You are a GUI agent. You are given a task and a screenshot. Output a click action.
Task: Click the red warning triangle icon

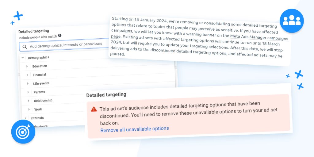click(94, 109)
